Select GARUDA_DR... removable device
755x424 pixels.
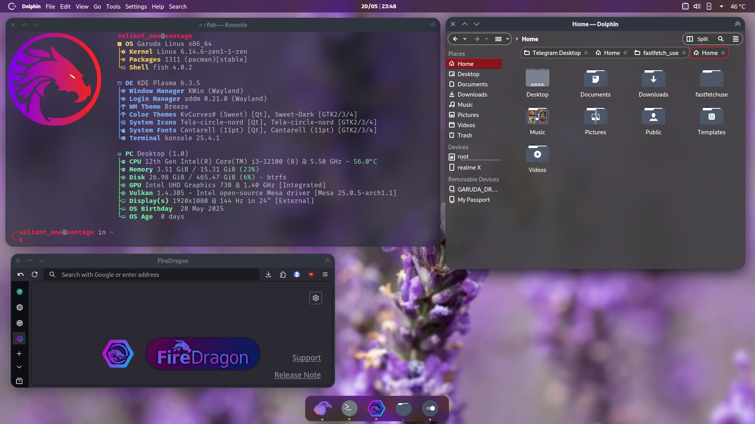[474, 189]
